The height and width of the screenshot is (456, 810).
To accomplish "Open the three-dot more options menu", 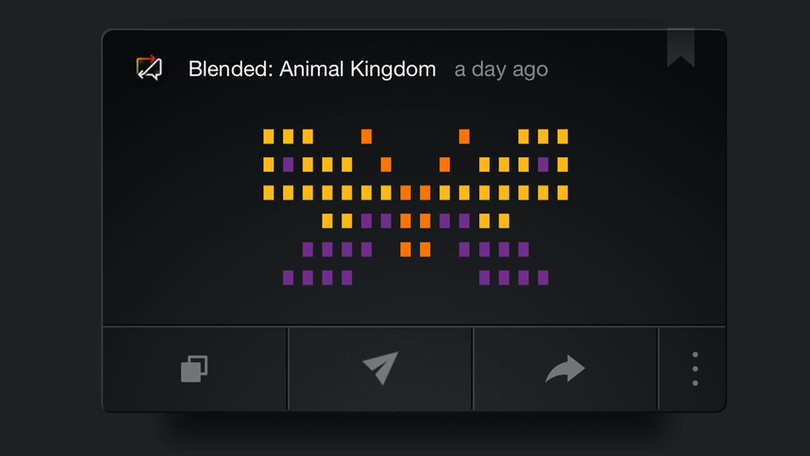I will pyautogui.click(x=695, y=369).
